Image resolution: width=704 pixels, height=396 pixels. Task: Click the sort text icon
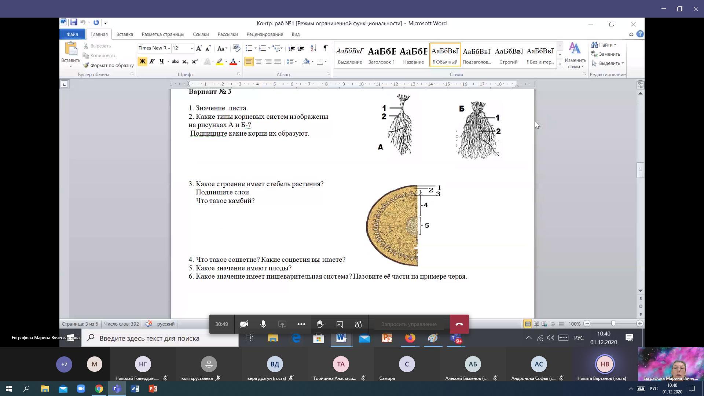click(x=313, y=48)
